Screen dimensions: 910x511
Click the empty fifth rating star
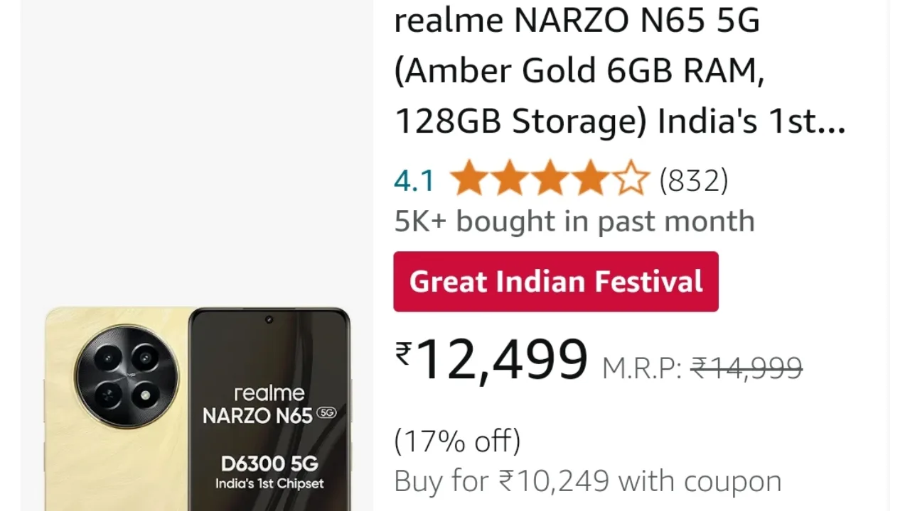[631, 178]
